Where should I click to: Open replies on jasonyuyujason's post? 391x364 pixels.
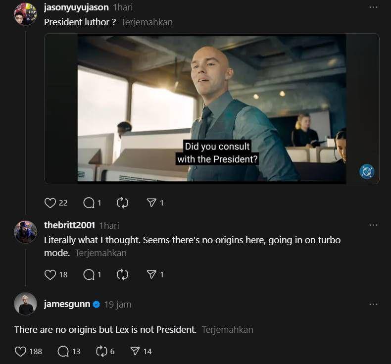point(89,203)
